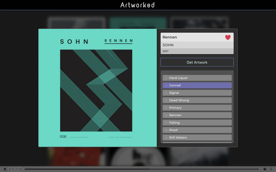Choose track 5 Primary

point(197,108)
